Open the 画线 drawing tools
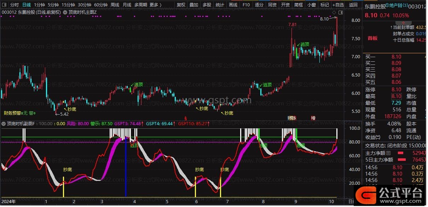Image resolution: width=428 pixels, height=207 pixels. (233, 5)
